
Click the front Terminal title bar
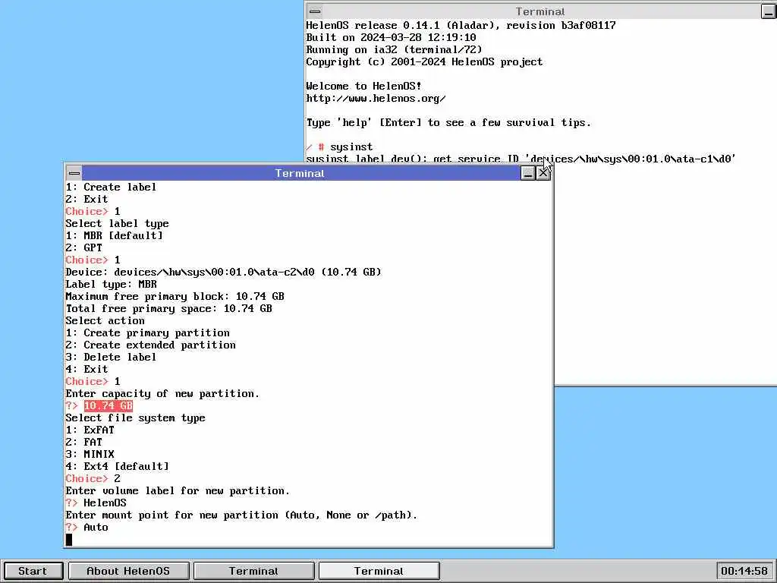click(300, 173)
